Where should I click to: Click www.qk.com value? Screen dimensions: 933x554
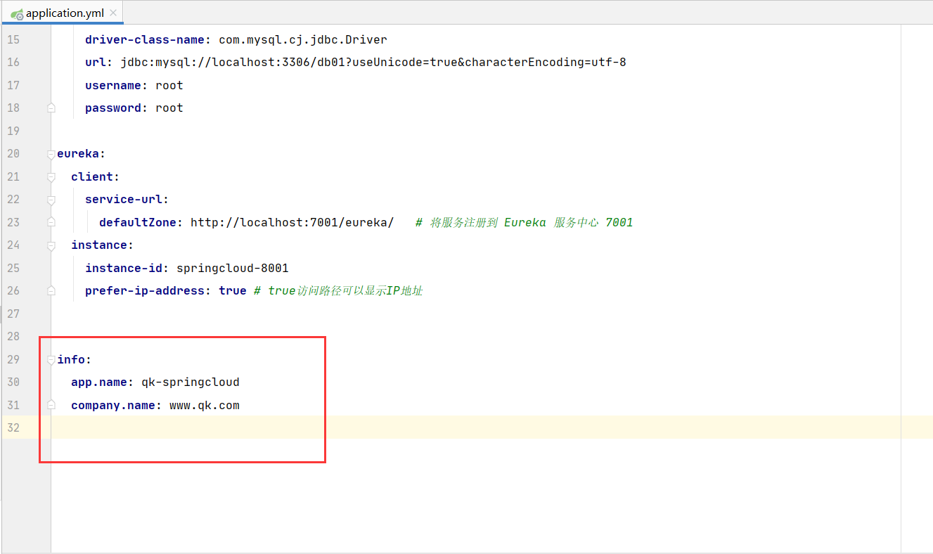tap(205, 405)
